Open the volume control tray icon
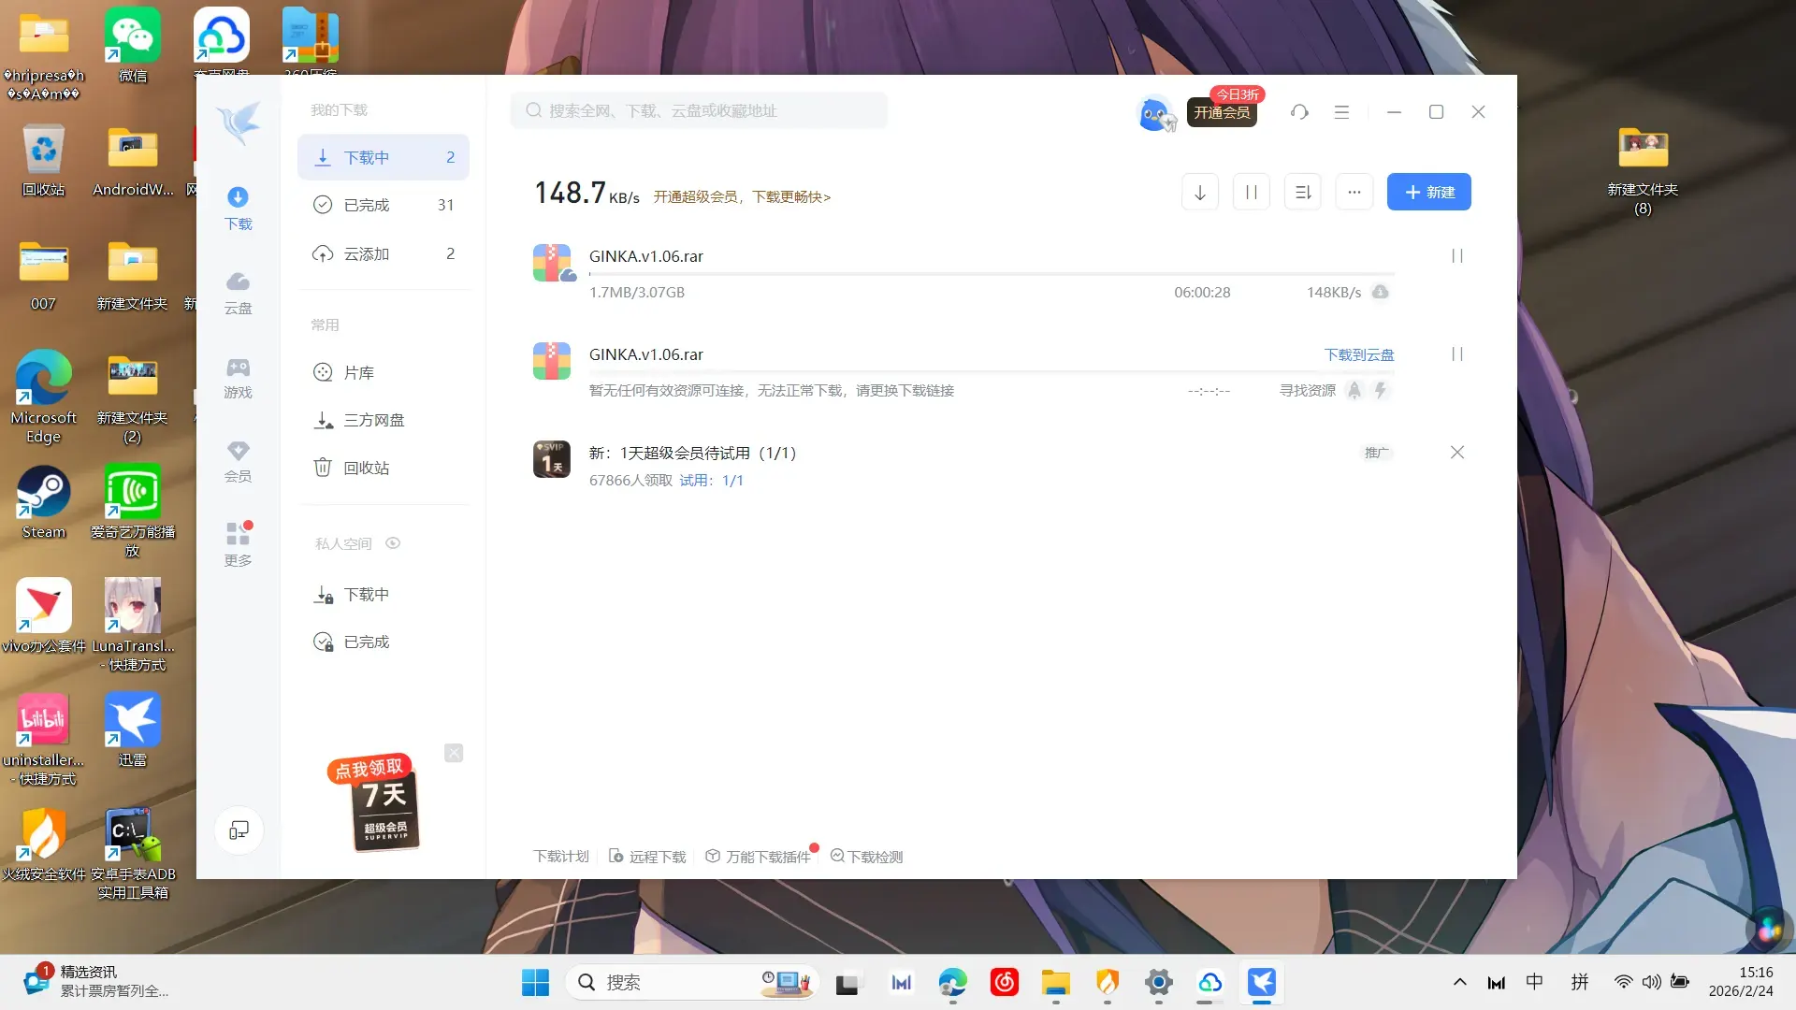This screenshot has height=1010, width=1796. pyautogui.click(x=1652, y=982)
